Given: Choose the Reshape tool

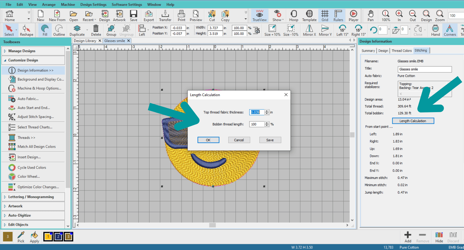Looking at the screenshot, I should [27, 30].
